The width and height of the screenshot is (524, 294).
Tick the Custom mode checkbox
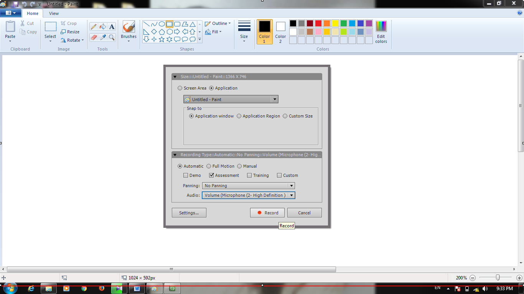[x=279, y=175]
